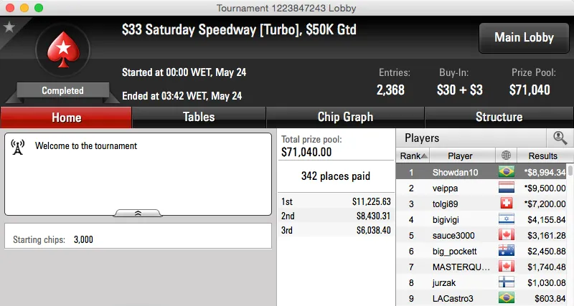Go to the Home tab

tap(66, 117)
